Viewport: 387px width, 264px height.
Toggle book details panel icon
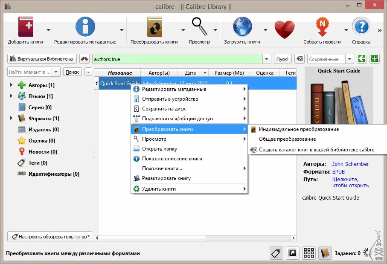coord(325,253)
